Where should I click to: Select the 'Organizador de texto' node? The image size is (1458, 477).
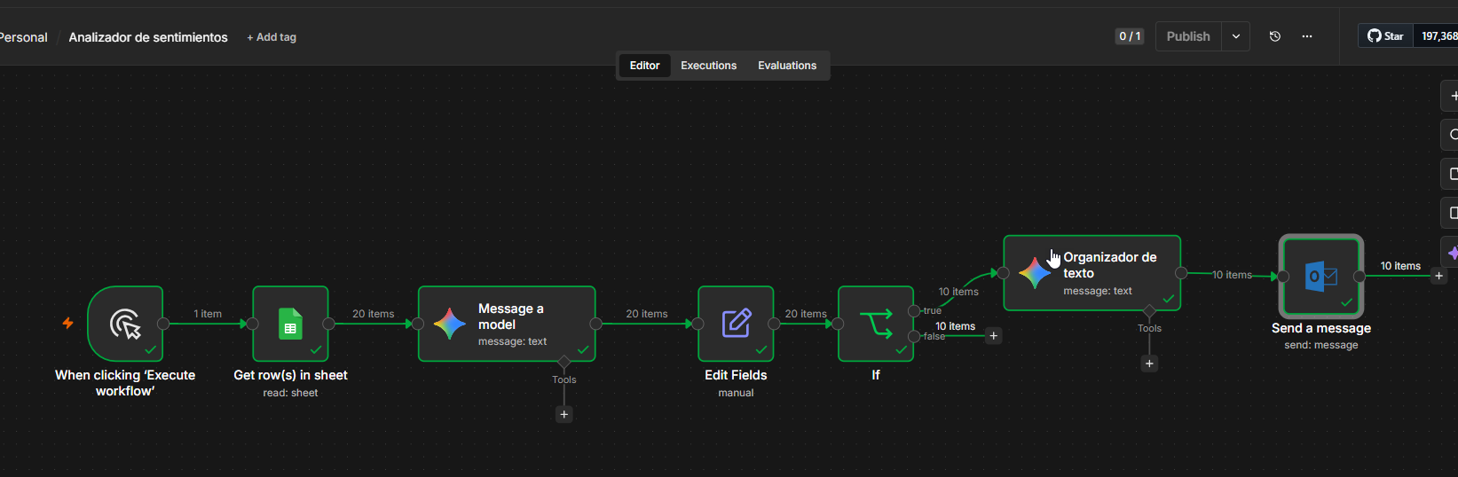tap(1092, 273)
